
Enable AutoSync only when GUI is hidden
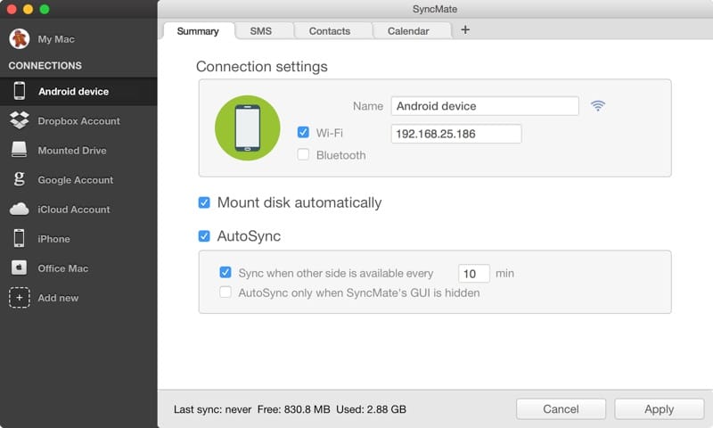coord(225,292)
